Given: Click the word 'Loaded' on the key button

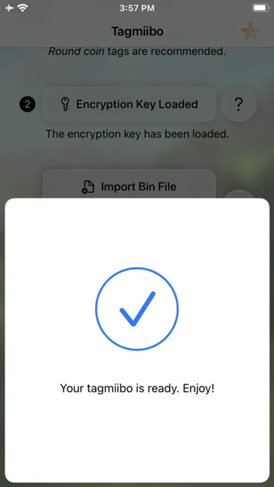Looking at the screenshot, I should (178, 104).
